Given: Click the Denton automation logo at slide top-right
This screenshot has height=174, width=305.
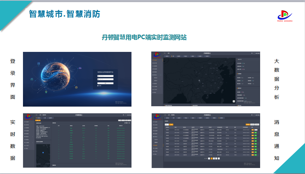Looking at the screenshot, I should [x=285, y=16].
